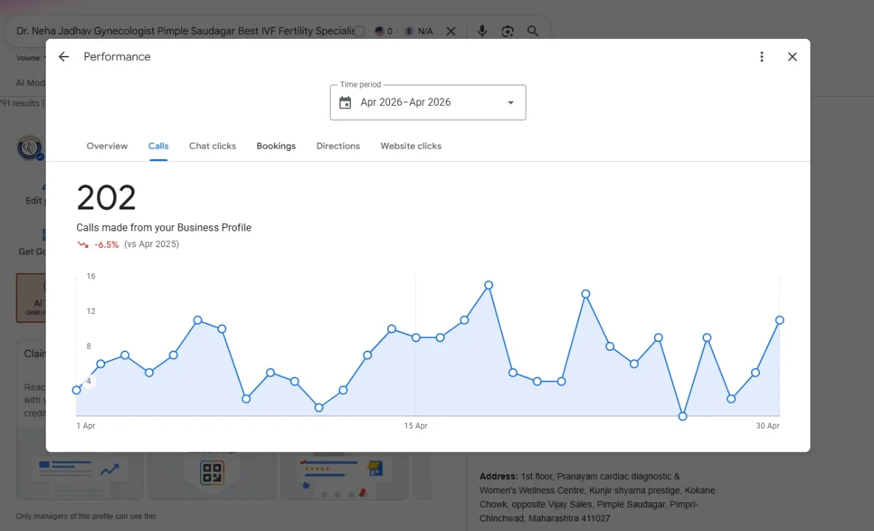874x531 pixels.
Task: Click the 16 y-axis label
Action: pyautogui.click(x=91, y=276)
